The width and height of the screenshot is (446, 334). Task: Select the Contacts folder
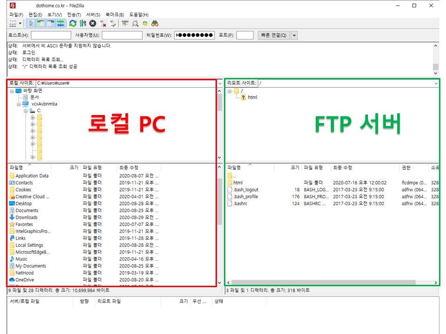tap(24, 183)
